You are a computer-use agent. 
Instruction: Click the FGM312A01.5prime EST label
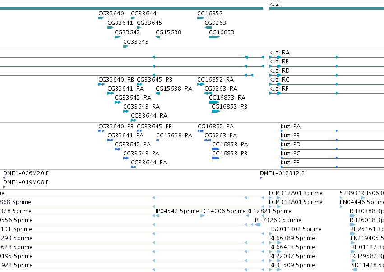point(296,202)
